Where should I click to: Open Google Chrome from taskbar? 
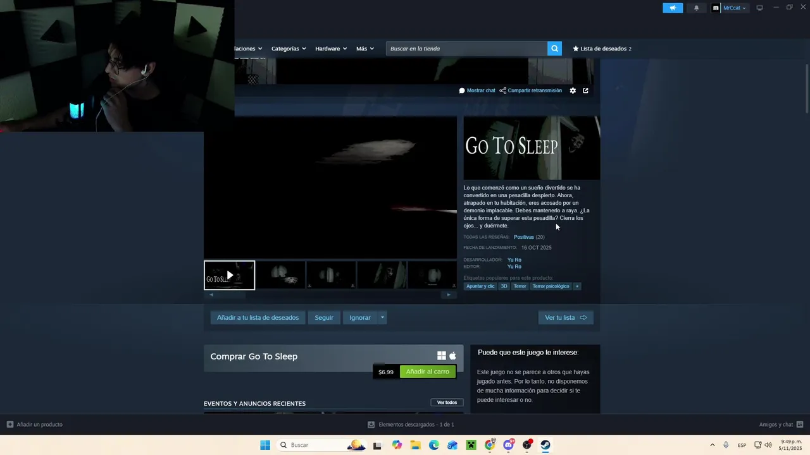point(490,445)
